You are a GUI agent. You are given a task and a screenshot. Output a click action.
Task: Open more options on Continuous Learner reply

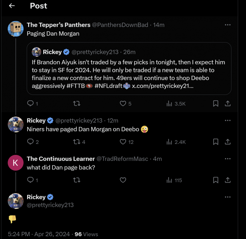coord(227,159)
